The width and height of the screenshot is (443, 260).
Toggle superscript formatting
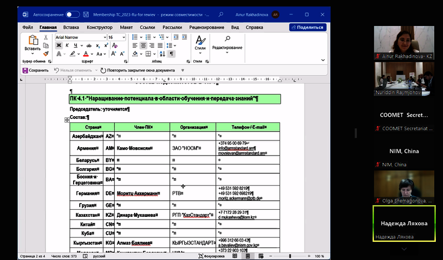click(106, 45)
